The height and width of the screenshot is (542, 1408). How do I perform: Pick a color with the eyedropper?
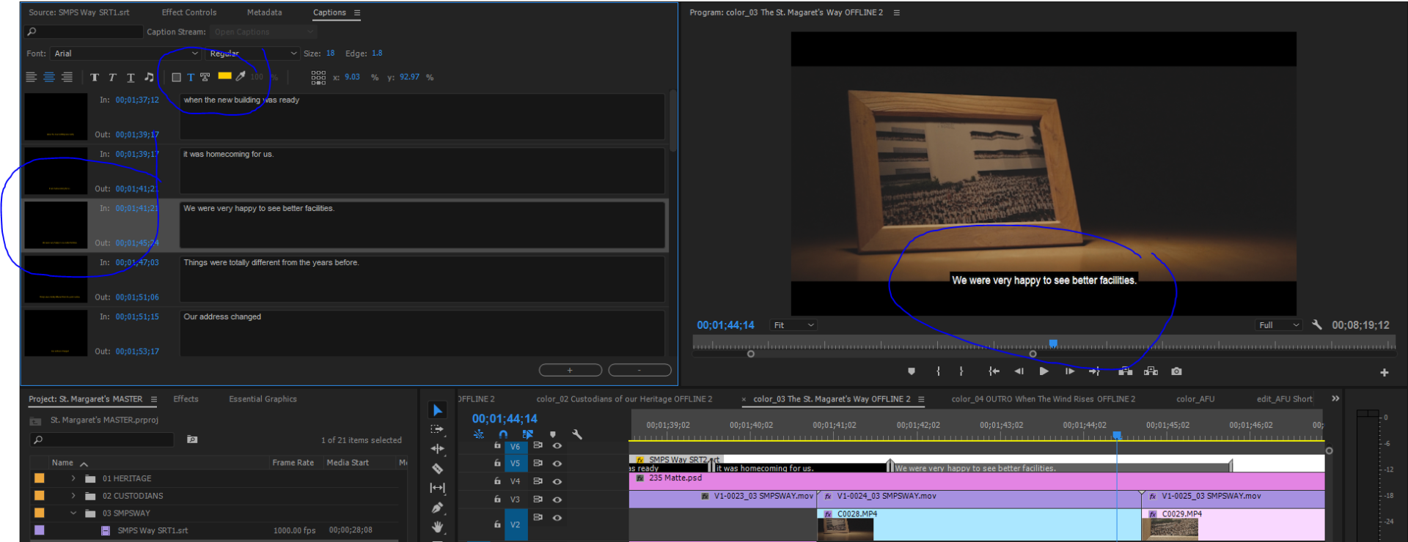pyautogui.click(x=241, y=76)
